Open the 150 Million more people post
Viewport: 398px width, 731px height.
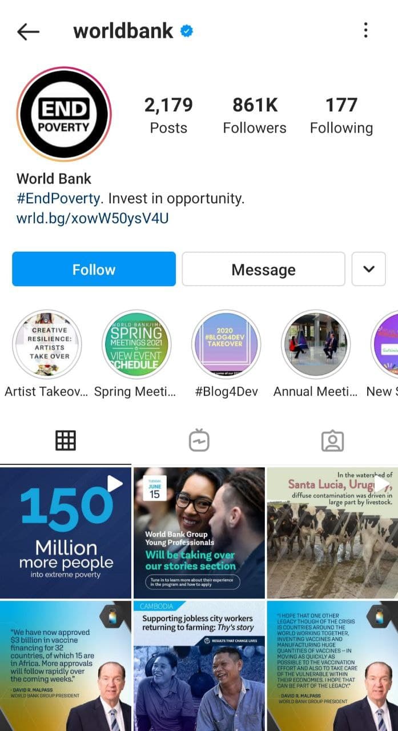(x=66, y=533)
